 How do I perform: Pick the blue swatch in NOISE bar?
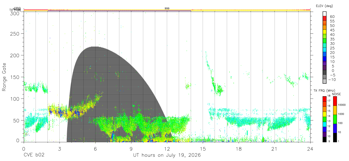click(335, 128)
